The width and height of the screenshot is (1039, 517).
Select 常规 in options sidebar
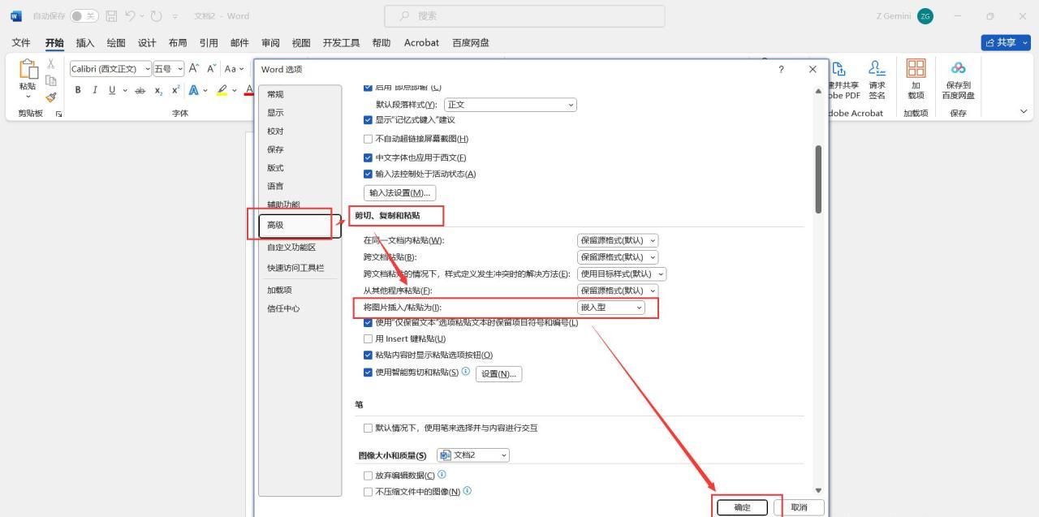click(x=300, y=94)
